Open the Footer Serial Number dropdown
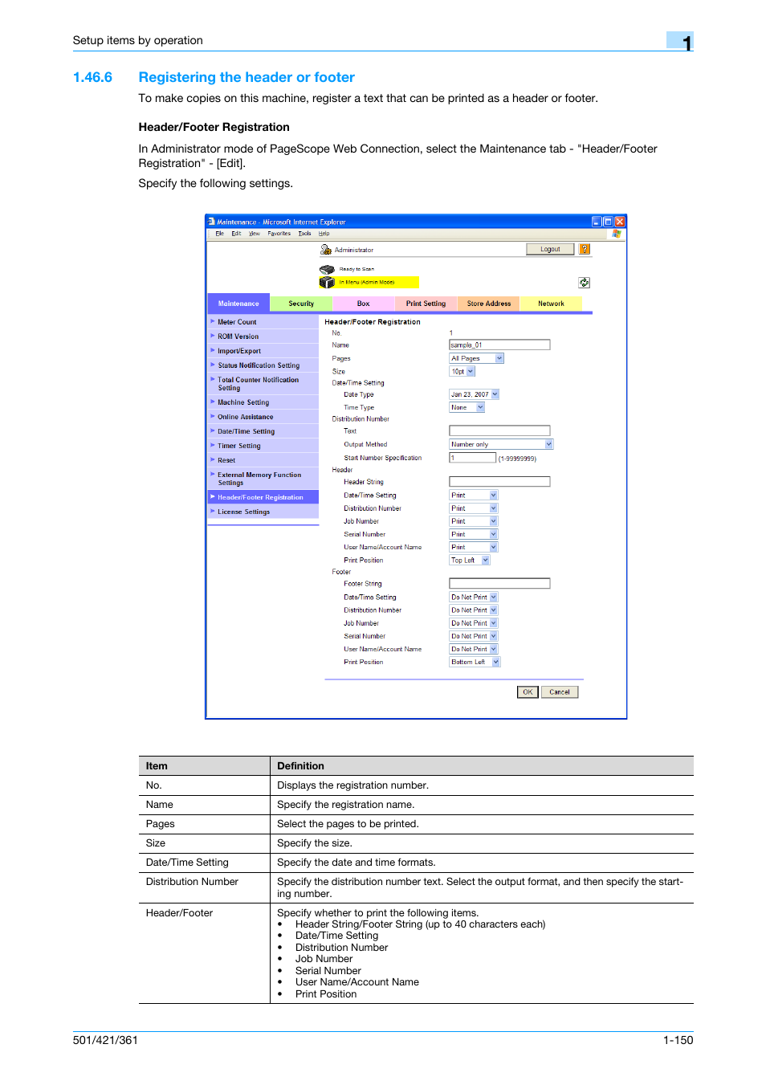The width and height of the screenshot is (766, 1085). pyautogui.click(x=474, y=636)
